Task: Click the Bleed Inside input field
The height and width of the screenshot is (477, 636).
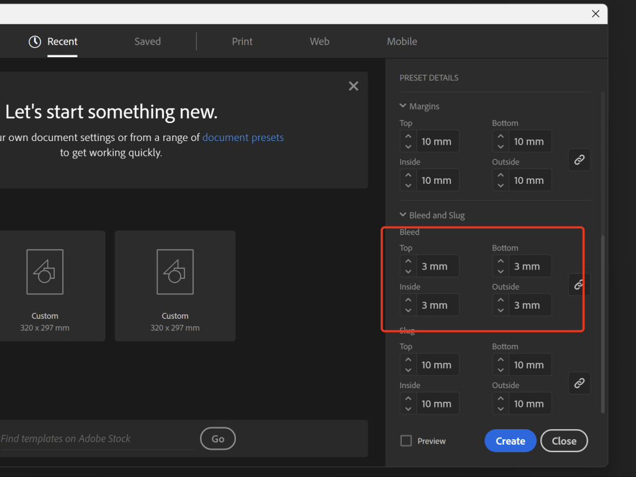Action: (437, 305)
